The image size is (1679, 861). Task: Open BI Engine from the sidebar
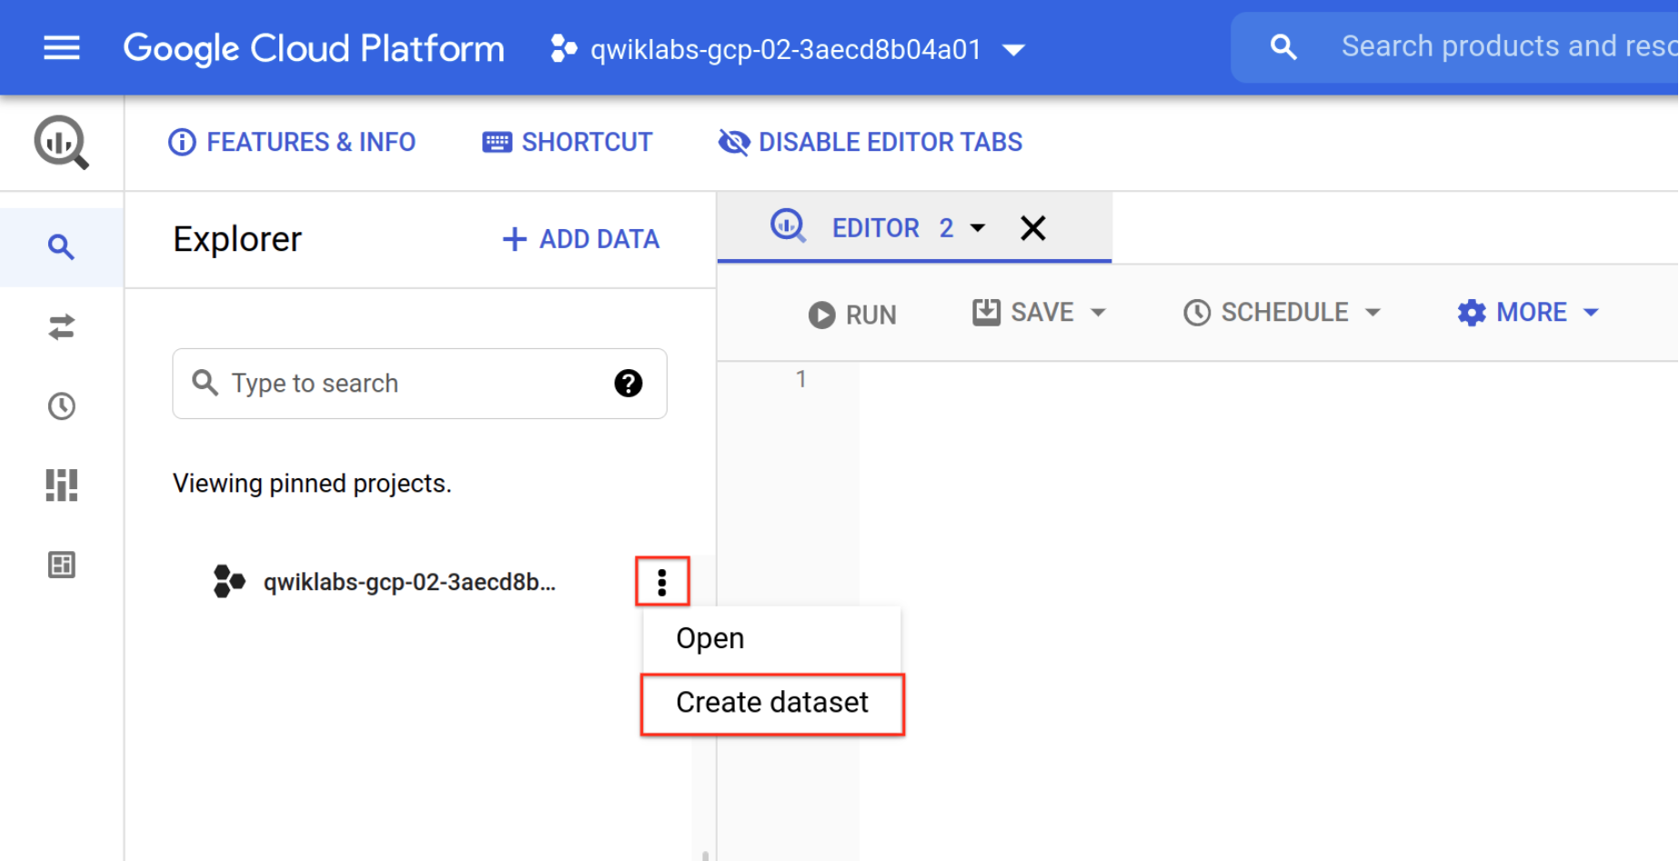pyautogui.click(x=61, y=565)
